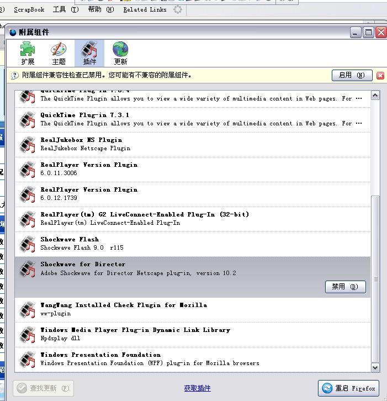
Task: Open the Updates (更新) globe tab
Action: [x=120, y=54]
